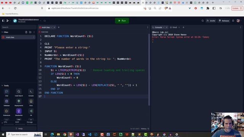Image resolution: width=244 pixels, height=137 pixels.
Task: Open the Docs tool
Action: pos(31,102)
